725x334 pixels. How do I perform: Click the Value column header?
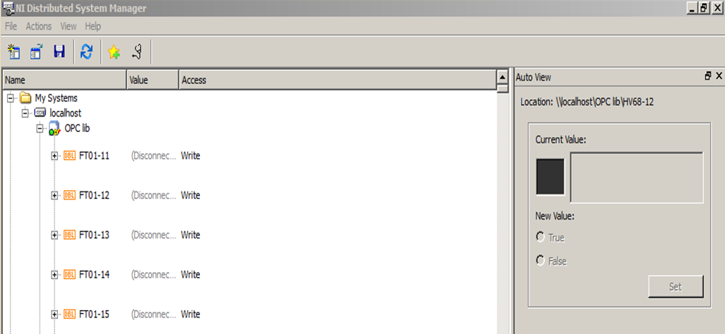(153, 80)
